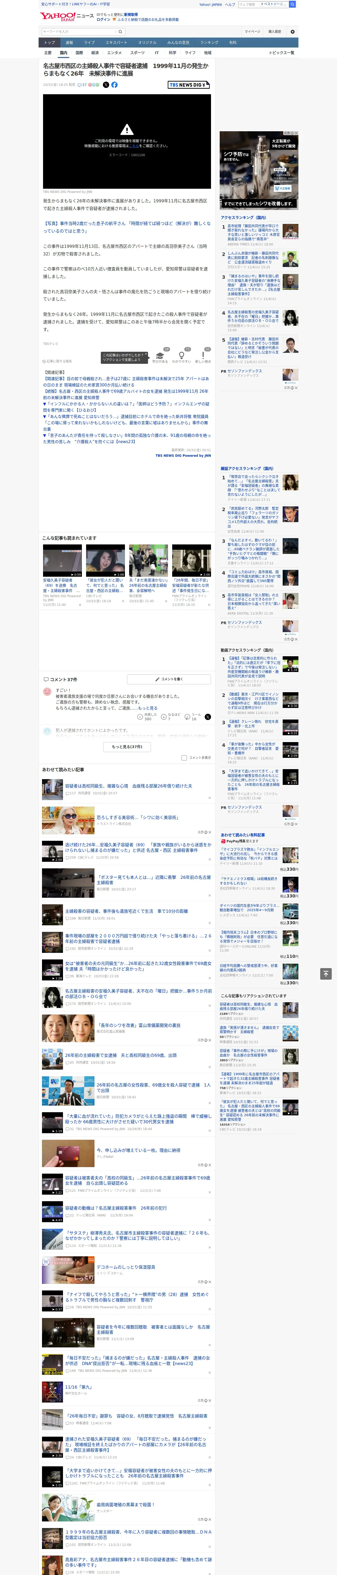This screenshot has width=337, height=1575.
Task: Open the ライブ tab in dark navigation
Action: pos(89,43)
